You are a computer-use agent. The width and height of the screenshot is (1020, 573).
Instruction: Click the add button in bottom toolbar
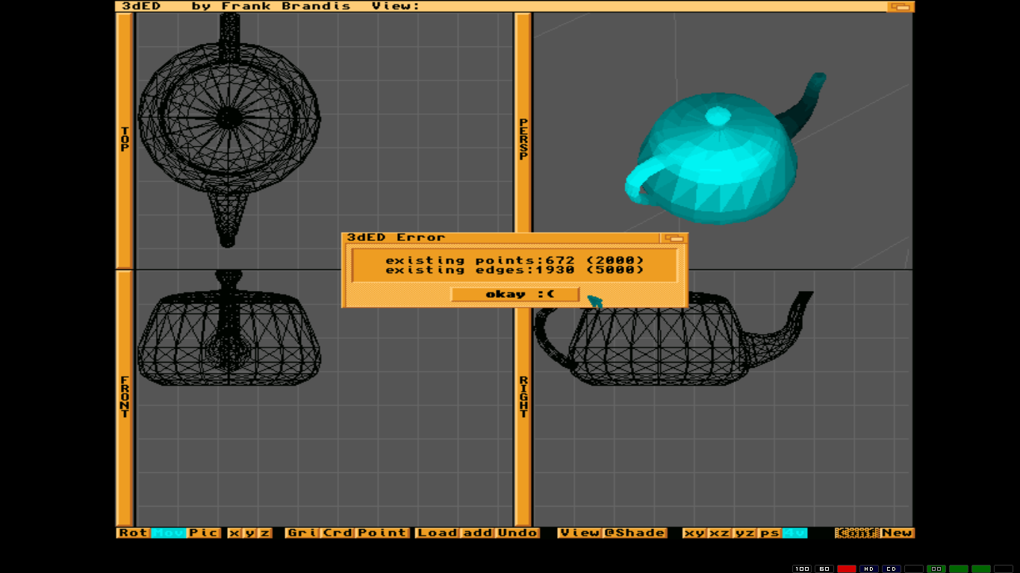click(x=477, y=533)
